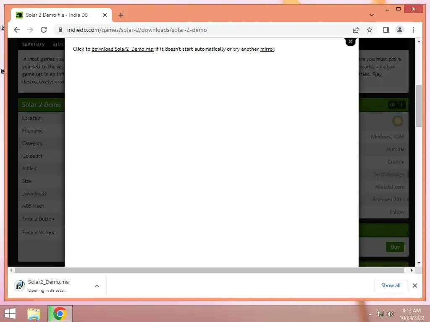Click the horizontal scrollbar thumb
The width and height of the screenshot is (430, 322).
(x=210, y=270)
